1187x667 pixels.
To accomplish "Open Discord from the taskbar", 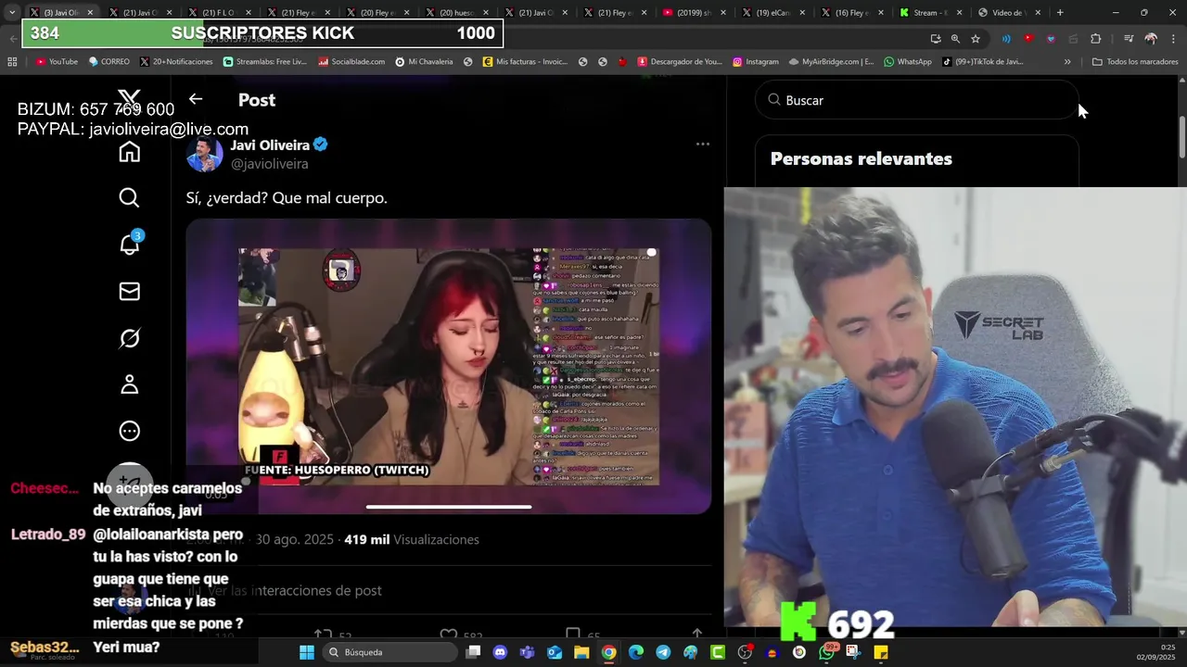I will click(x=501, y=652).
